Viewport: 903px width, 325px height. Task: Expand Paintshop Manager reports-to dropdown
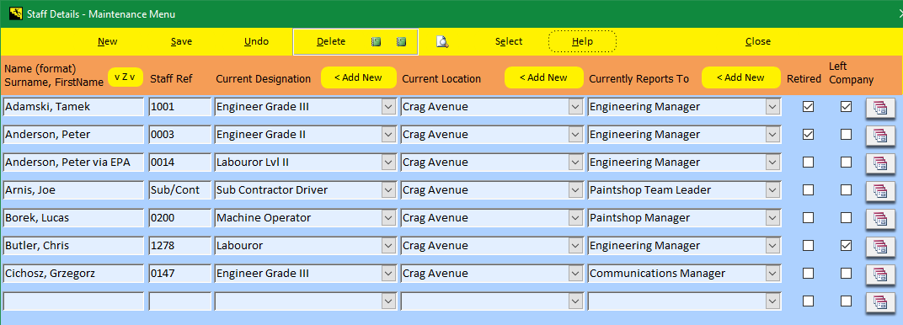tap(773, 217)
